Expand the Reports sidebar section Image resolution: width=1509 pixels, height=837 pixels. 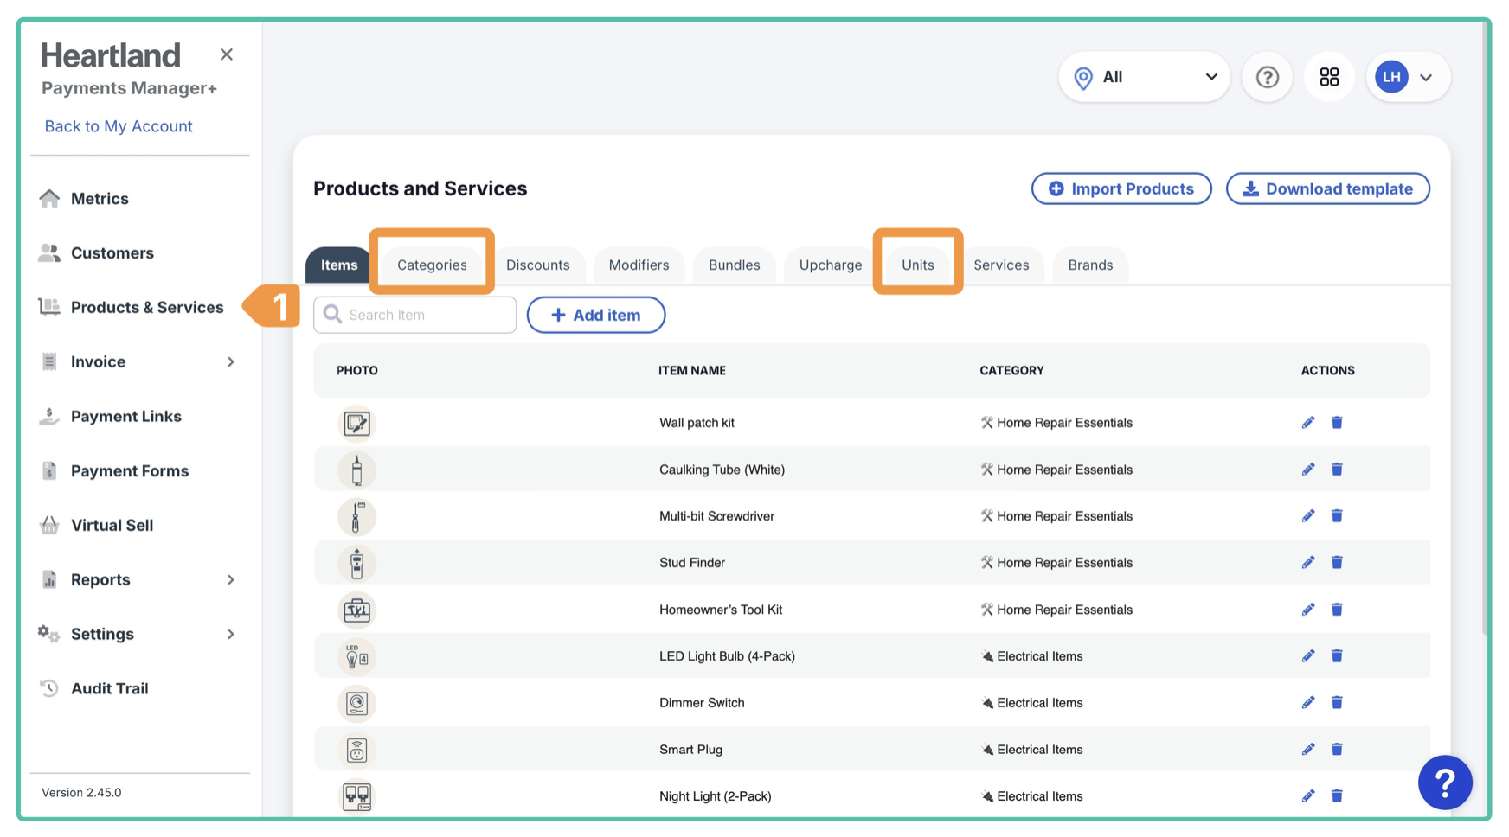tap(231, 580)
